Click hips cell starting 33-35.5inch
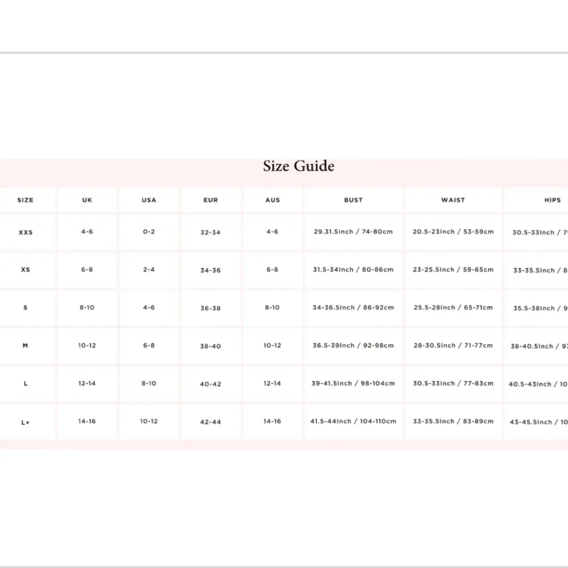This screenshot has width=568, height=568. (x=541, y=270)
